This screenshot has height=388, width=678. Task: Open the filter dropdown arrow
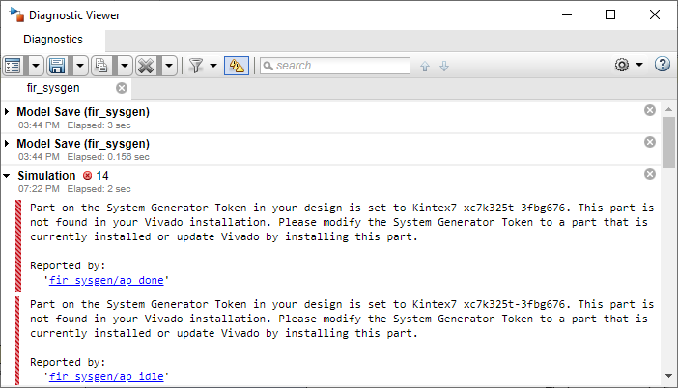(x=213, y=66)
